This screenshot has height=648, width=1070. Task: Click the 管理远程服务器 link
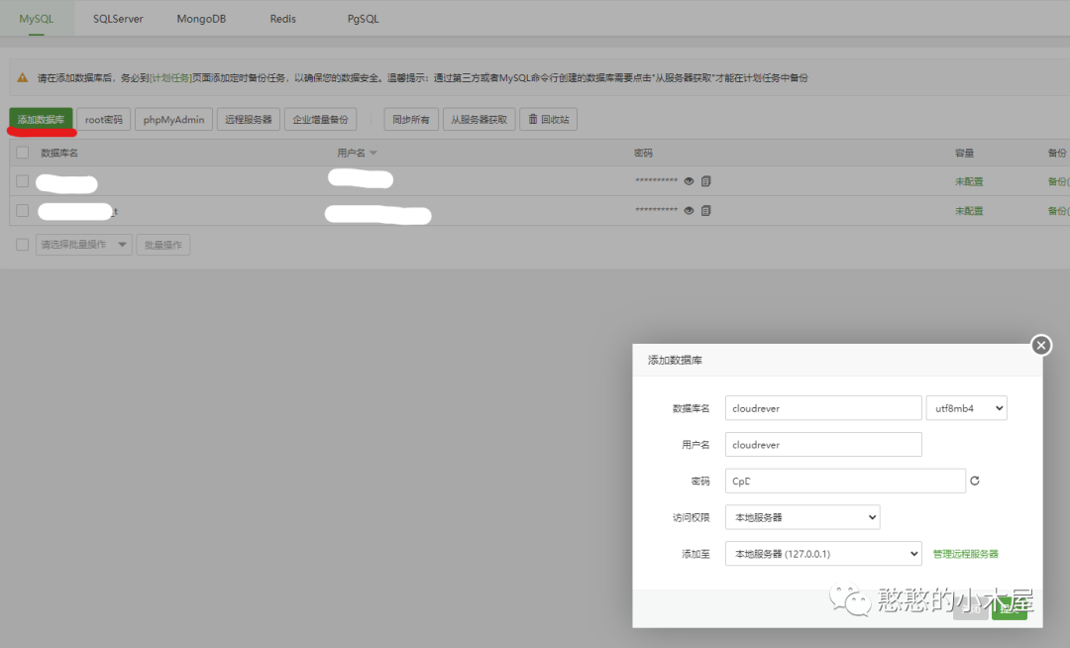click(x=964, y=554)
